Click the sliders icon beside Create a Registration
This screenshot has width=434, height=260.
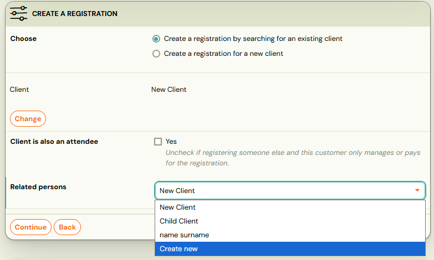point(18,13)
